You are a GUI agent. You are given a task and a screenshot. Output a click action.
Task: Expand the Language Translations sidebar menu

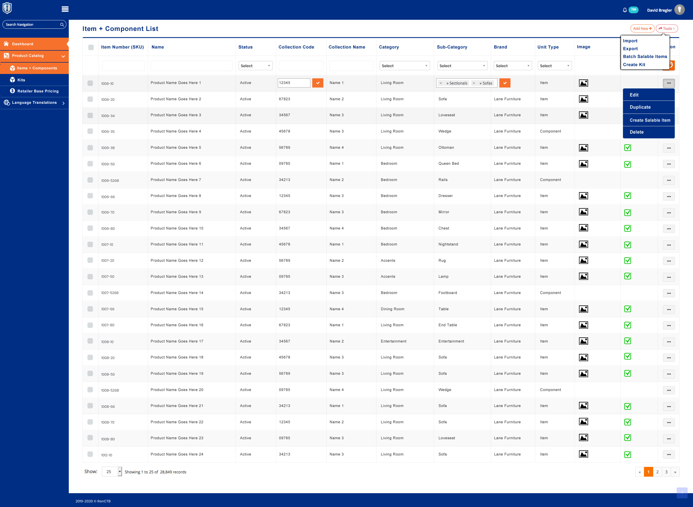click(x=34, y=103)
